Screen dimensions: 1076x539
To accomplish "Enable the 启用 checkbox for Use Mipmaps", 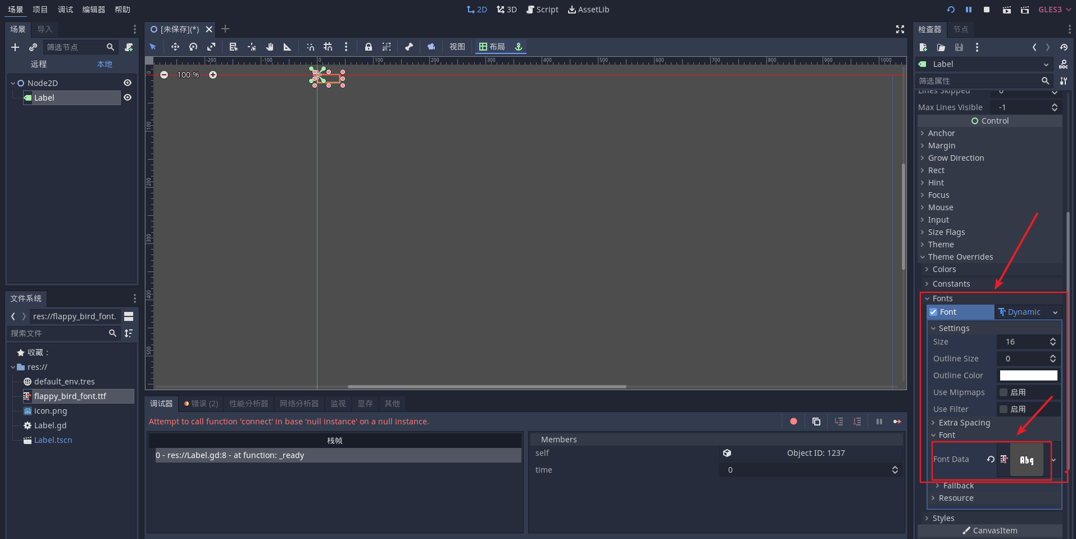I will tap(1004, 392).
